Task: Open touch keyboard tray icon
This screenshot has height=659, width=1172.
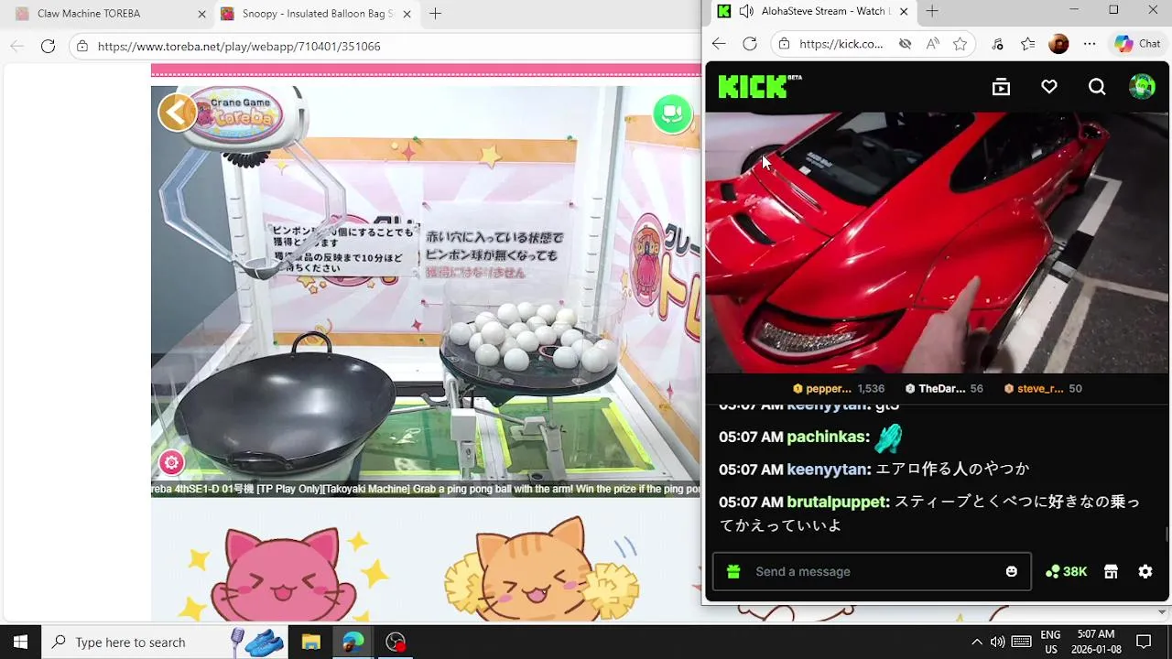Action: 1022,642
